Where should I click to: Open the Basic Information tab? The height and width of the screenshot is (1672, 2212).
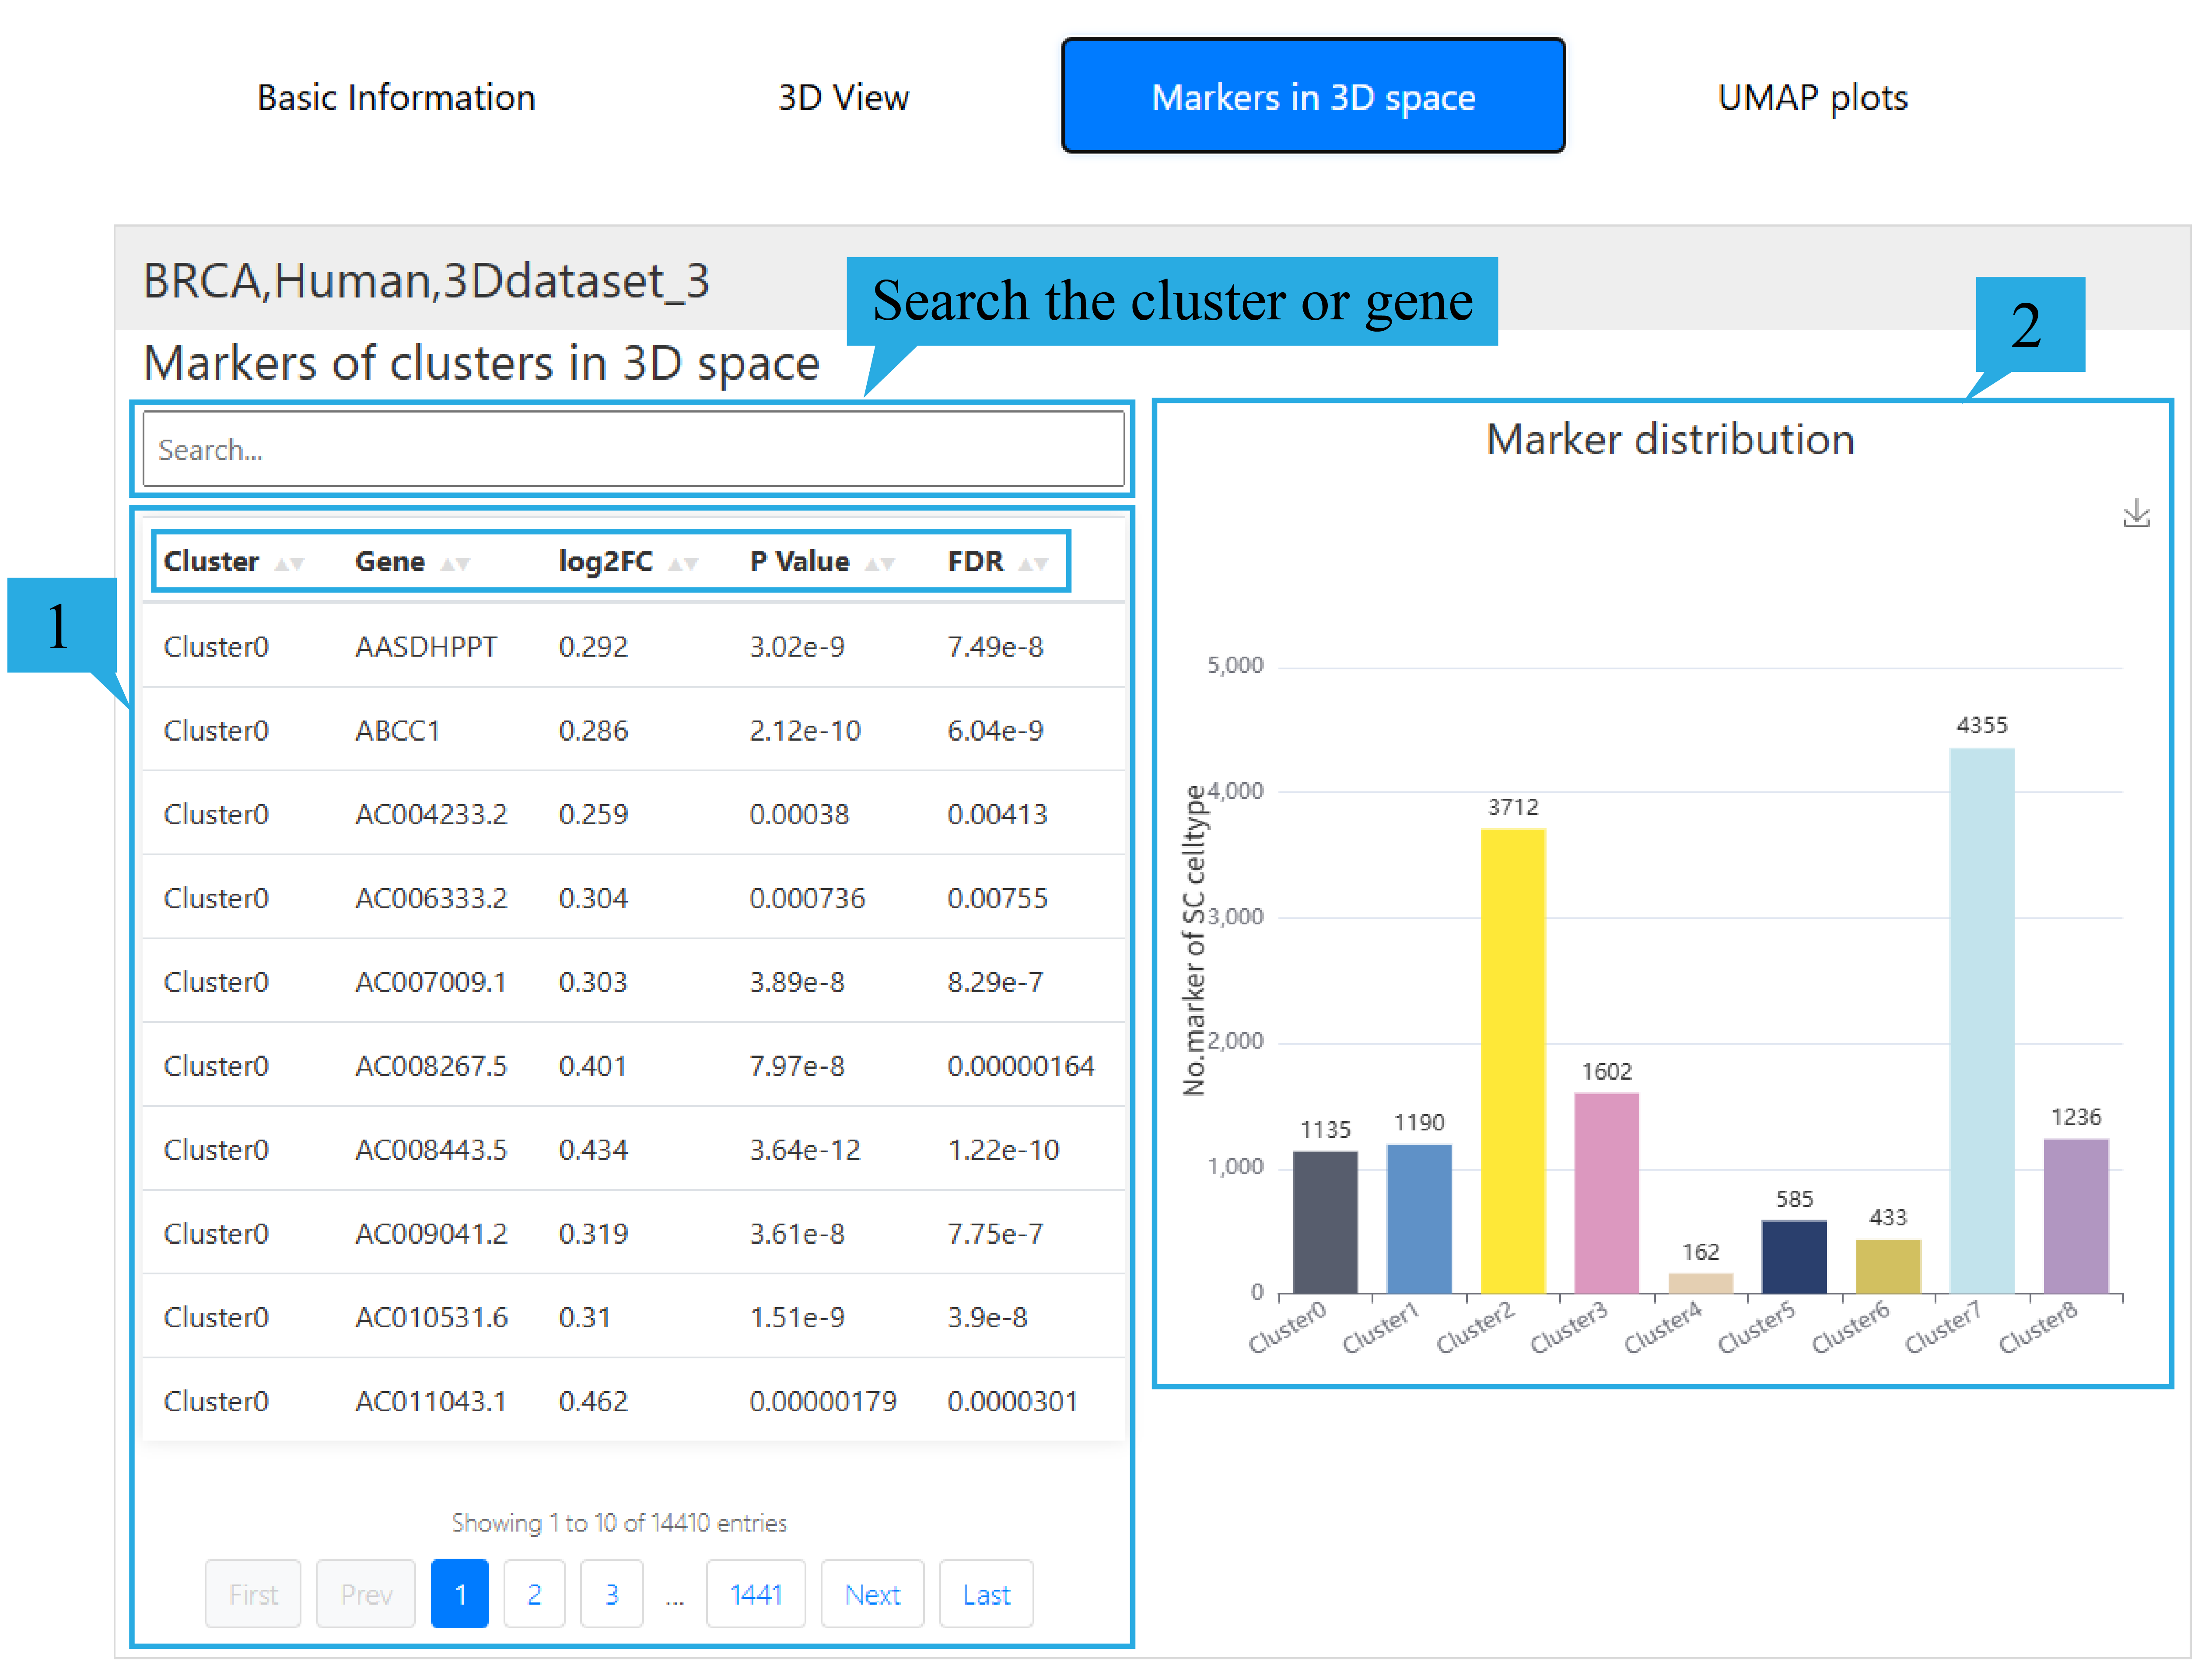[x=396, y=97]
